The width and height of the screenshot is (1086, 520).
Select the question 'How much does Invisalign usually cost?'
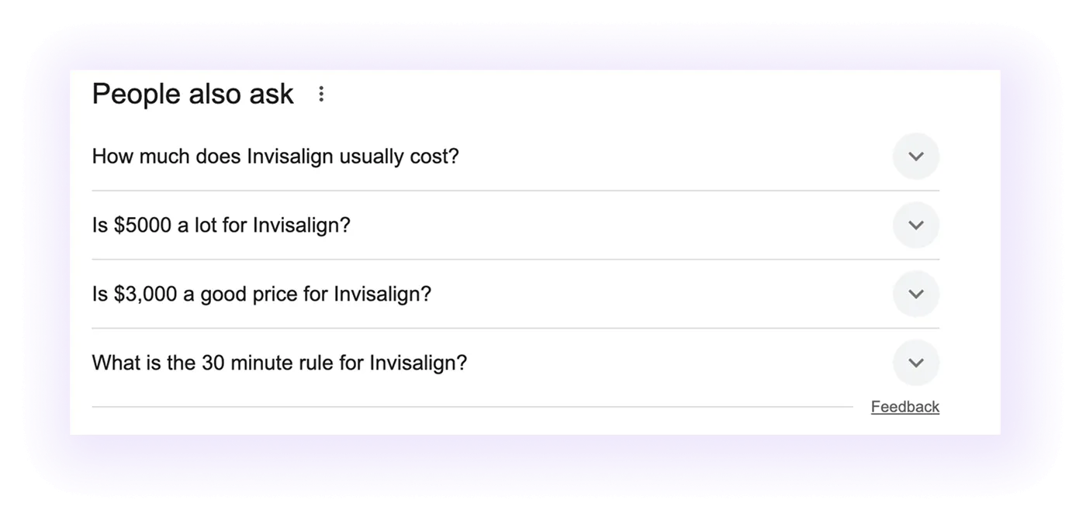(275, 157)
